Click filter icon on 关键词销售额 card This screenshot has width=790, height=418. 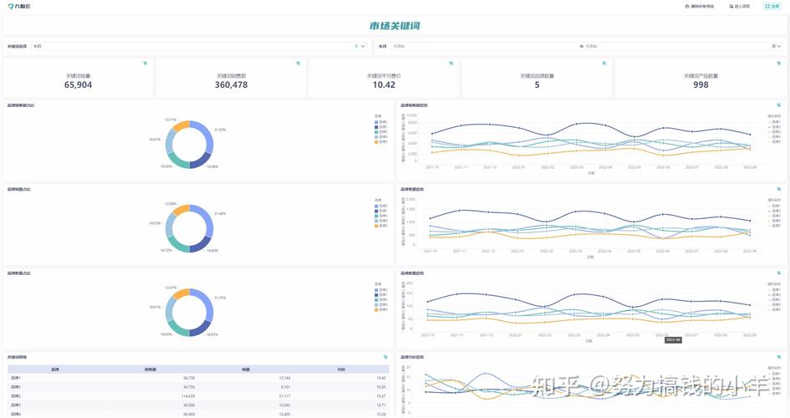click(x=298, y=63)
